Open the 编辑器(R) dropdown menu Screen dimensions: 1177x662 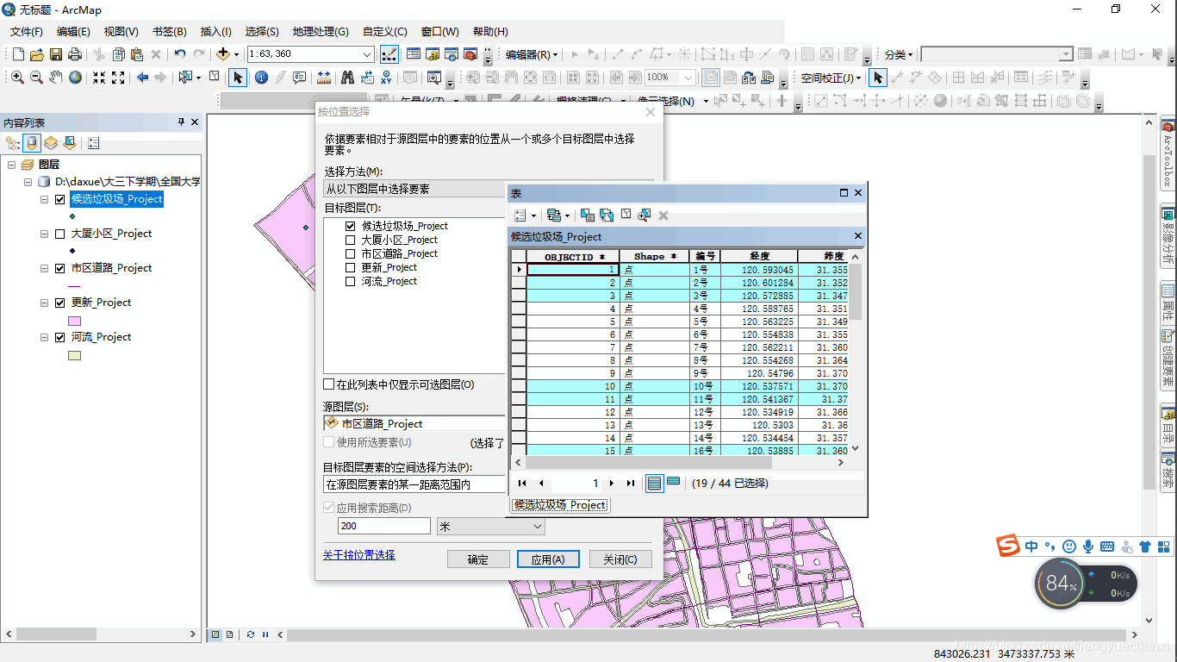coord(532,54)
